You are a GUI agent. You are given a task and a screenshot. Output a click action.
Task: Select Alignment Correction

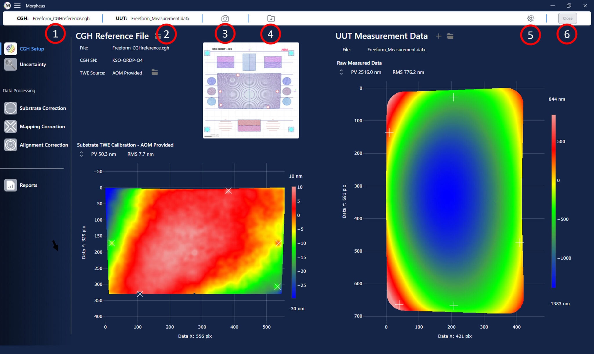pos(44,145)
